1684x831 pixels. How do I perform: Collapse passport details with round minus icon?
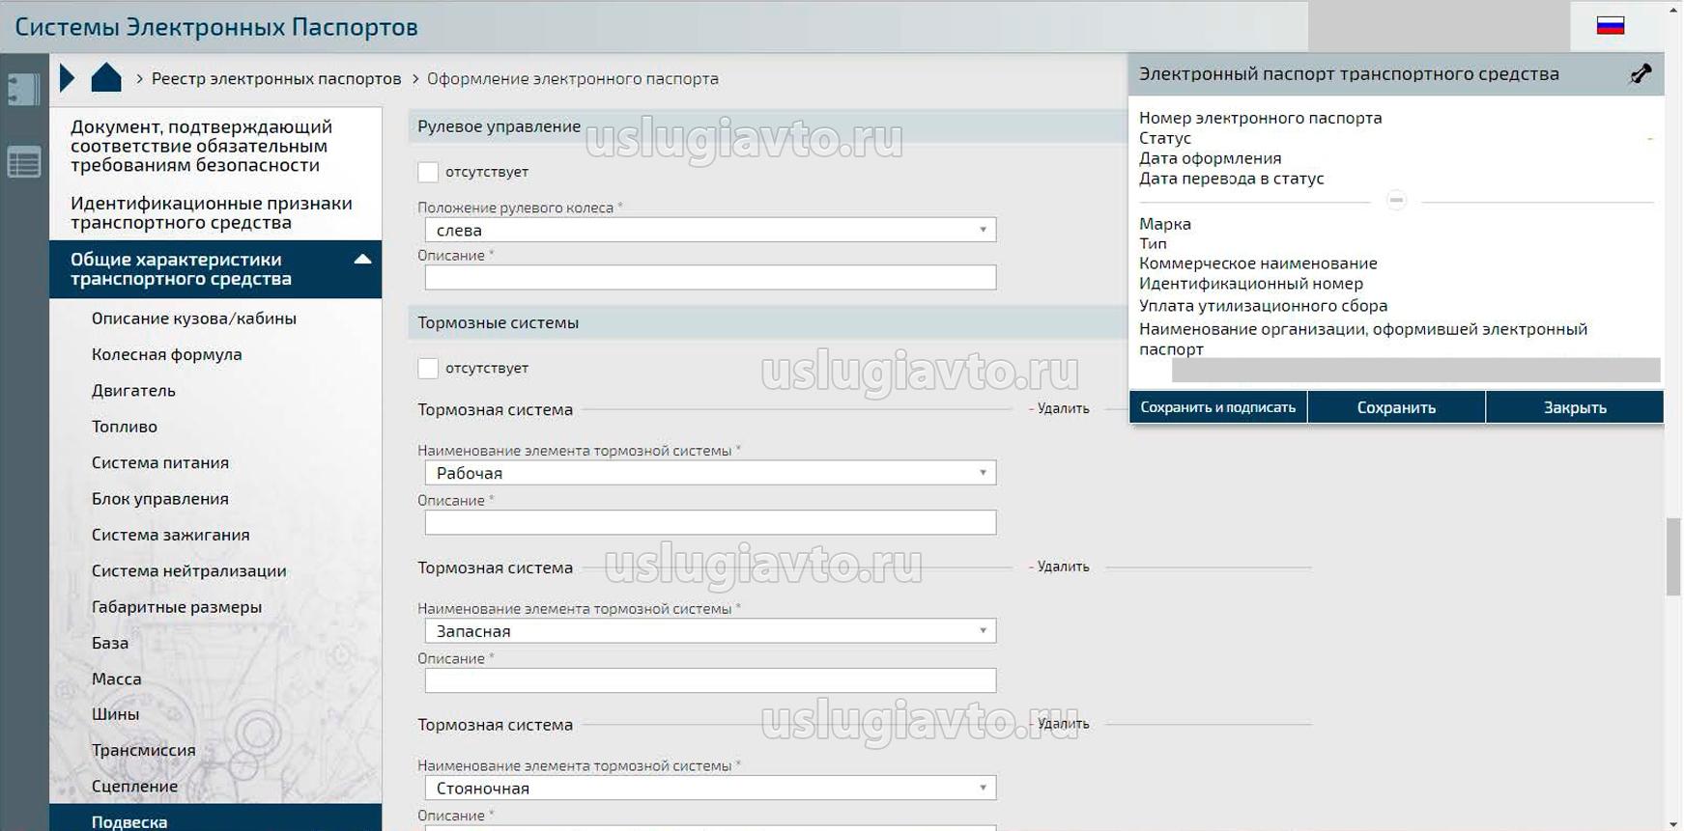[x=1395, y=201]
